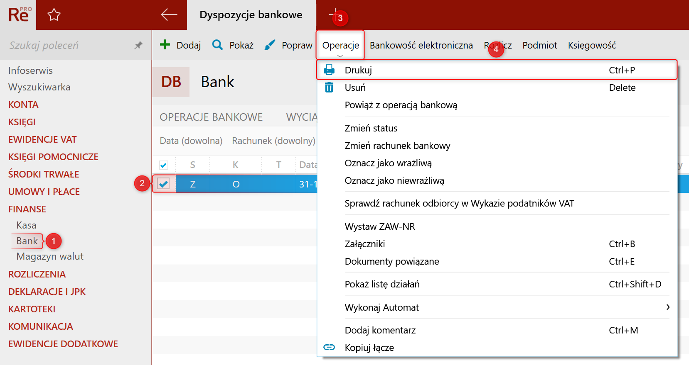Open Bank under FINANSE

tap(27, 241)
